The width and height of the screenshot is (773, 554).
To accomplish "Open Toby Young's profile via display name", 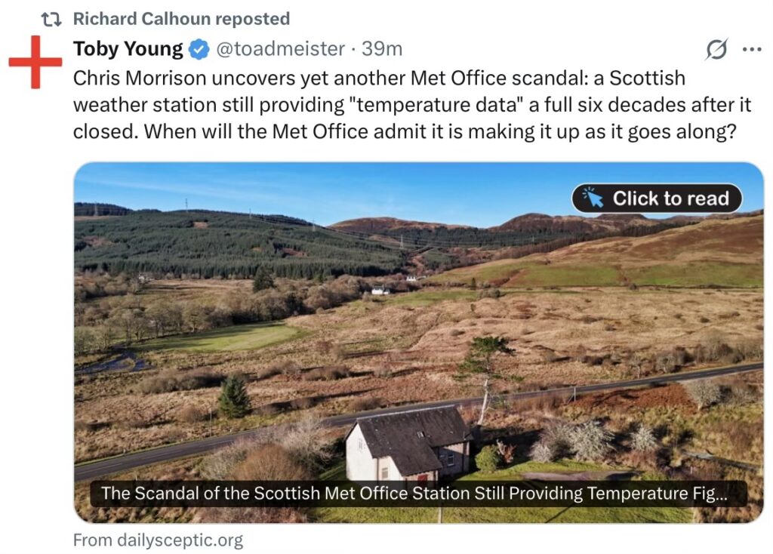I will (128, 49).
